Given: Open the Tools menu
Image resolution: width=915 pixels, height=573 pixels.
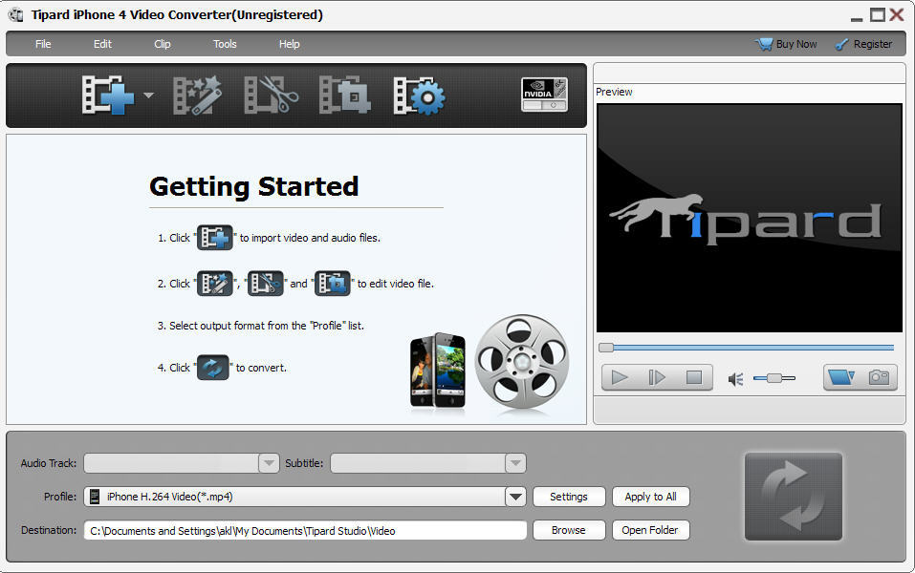Looking at the screenshot, I should click(225, 44).
